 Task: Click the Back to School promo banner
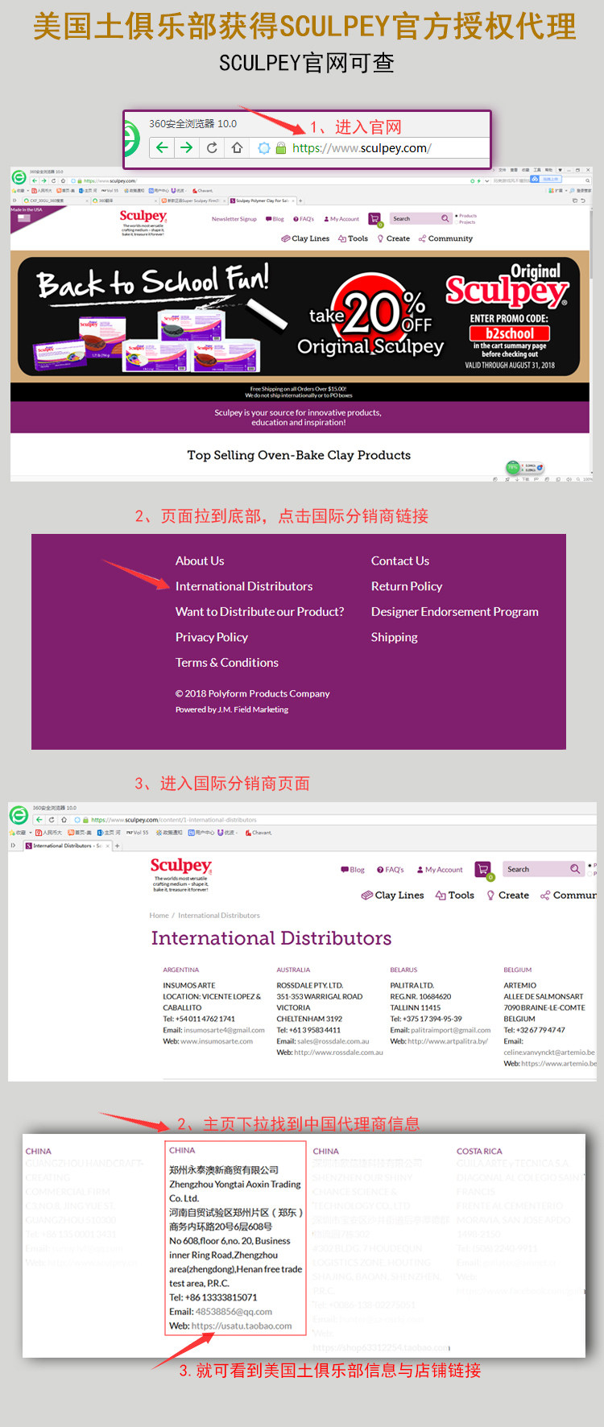click(299, 316)
